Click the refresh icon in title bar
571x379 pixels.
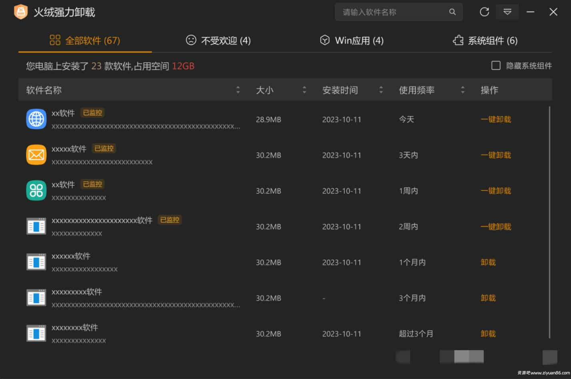click(x=484, y=12)
